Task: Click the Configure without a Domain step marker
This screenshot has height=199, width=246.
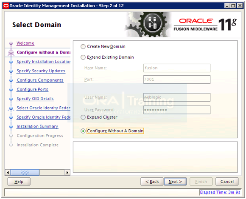Action: pyautogui.click(x=11, y=52)
